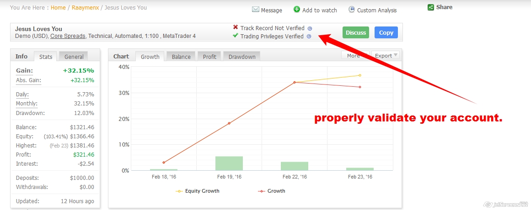
Task: Select the Growth chart tab
Action: tap(150, 57)
